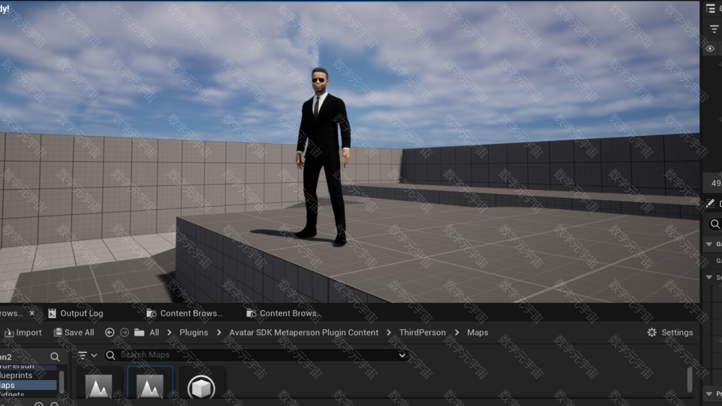Image resolution: width=722 pixels, height=406 pixels.
Task: Select the Plugins breadcrumb
Action: click(194, 333)
